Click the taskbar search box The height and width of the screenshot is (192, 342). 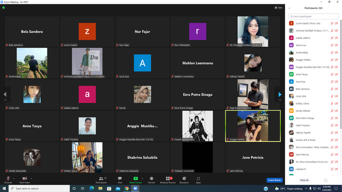click(39, 188)
